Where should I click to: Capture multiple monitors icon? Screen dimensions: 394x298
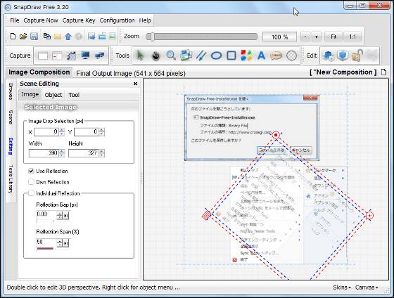click(99, 56)
